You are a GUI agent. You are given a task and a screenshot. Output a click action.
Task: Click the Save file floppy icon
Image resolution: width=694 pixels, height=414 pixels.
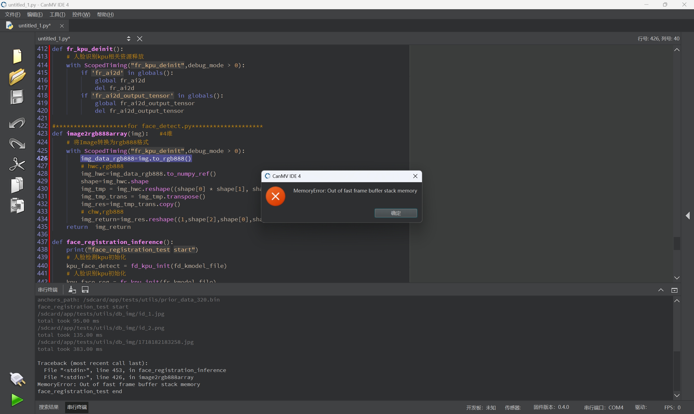click(x=17, y=97)
